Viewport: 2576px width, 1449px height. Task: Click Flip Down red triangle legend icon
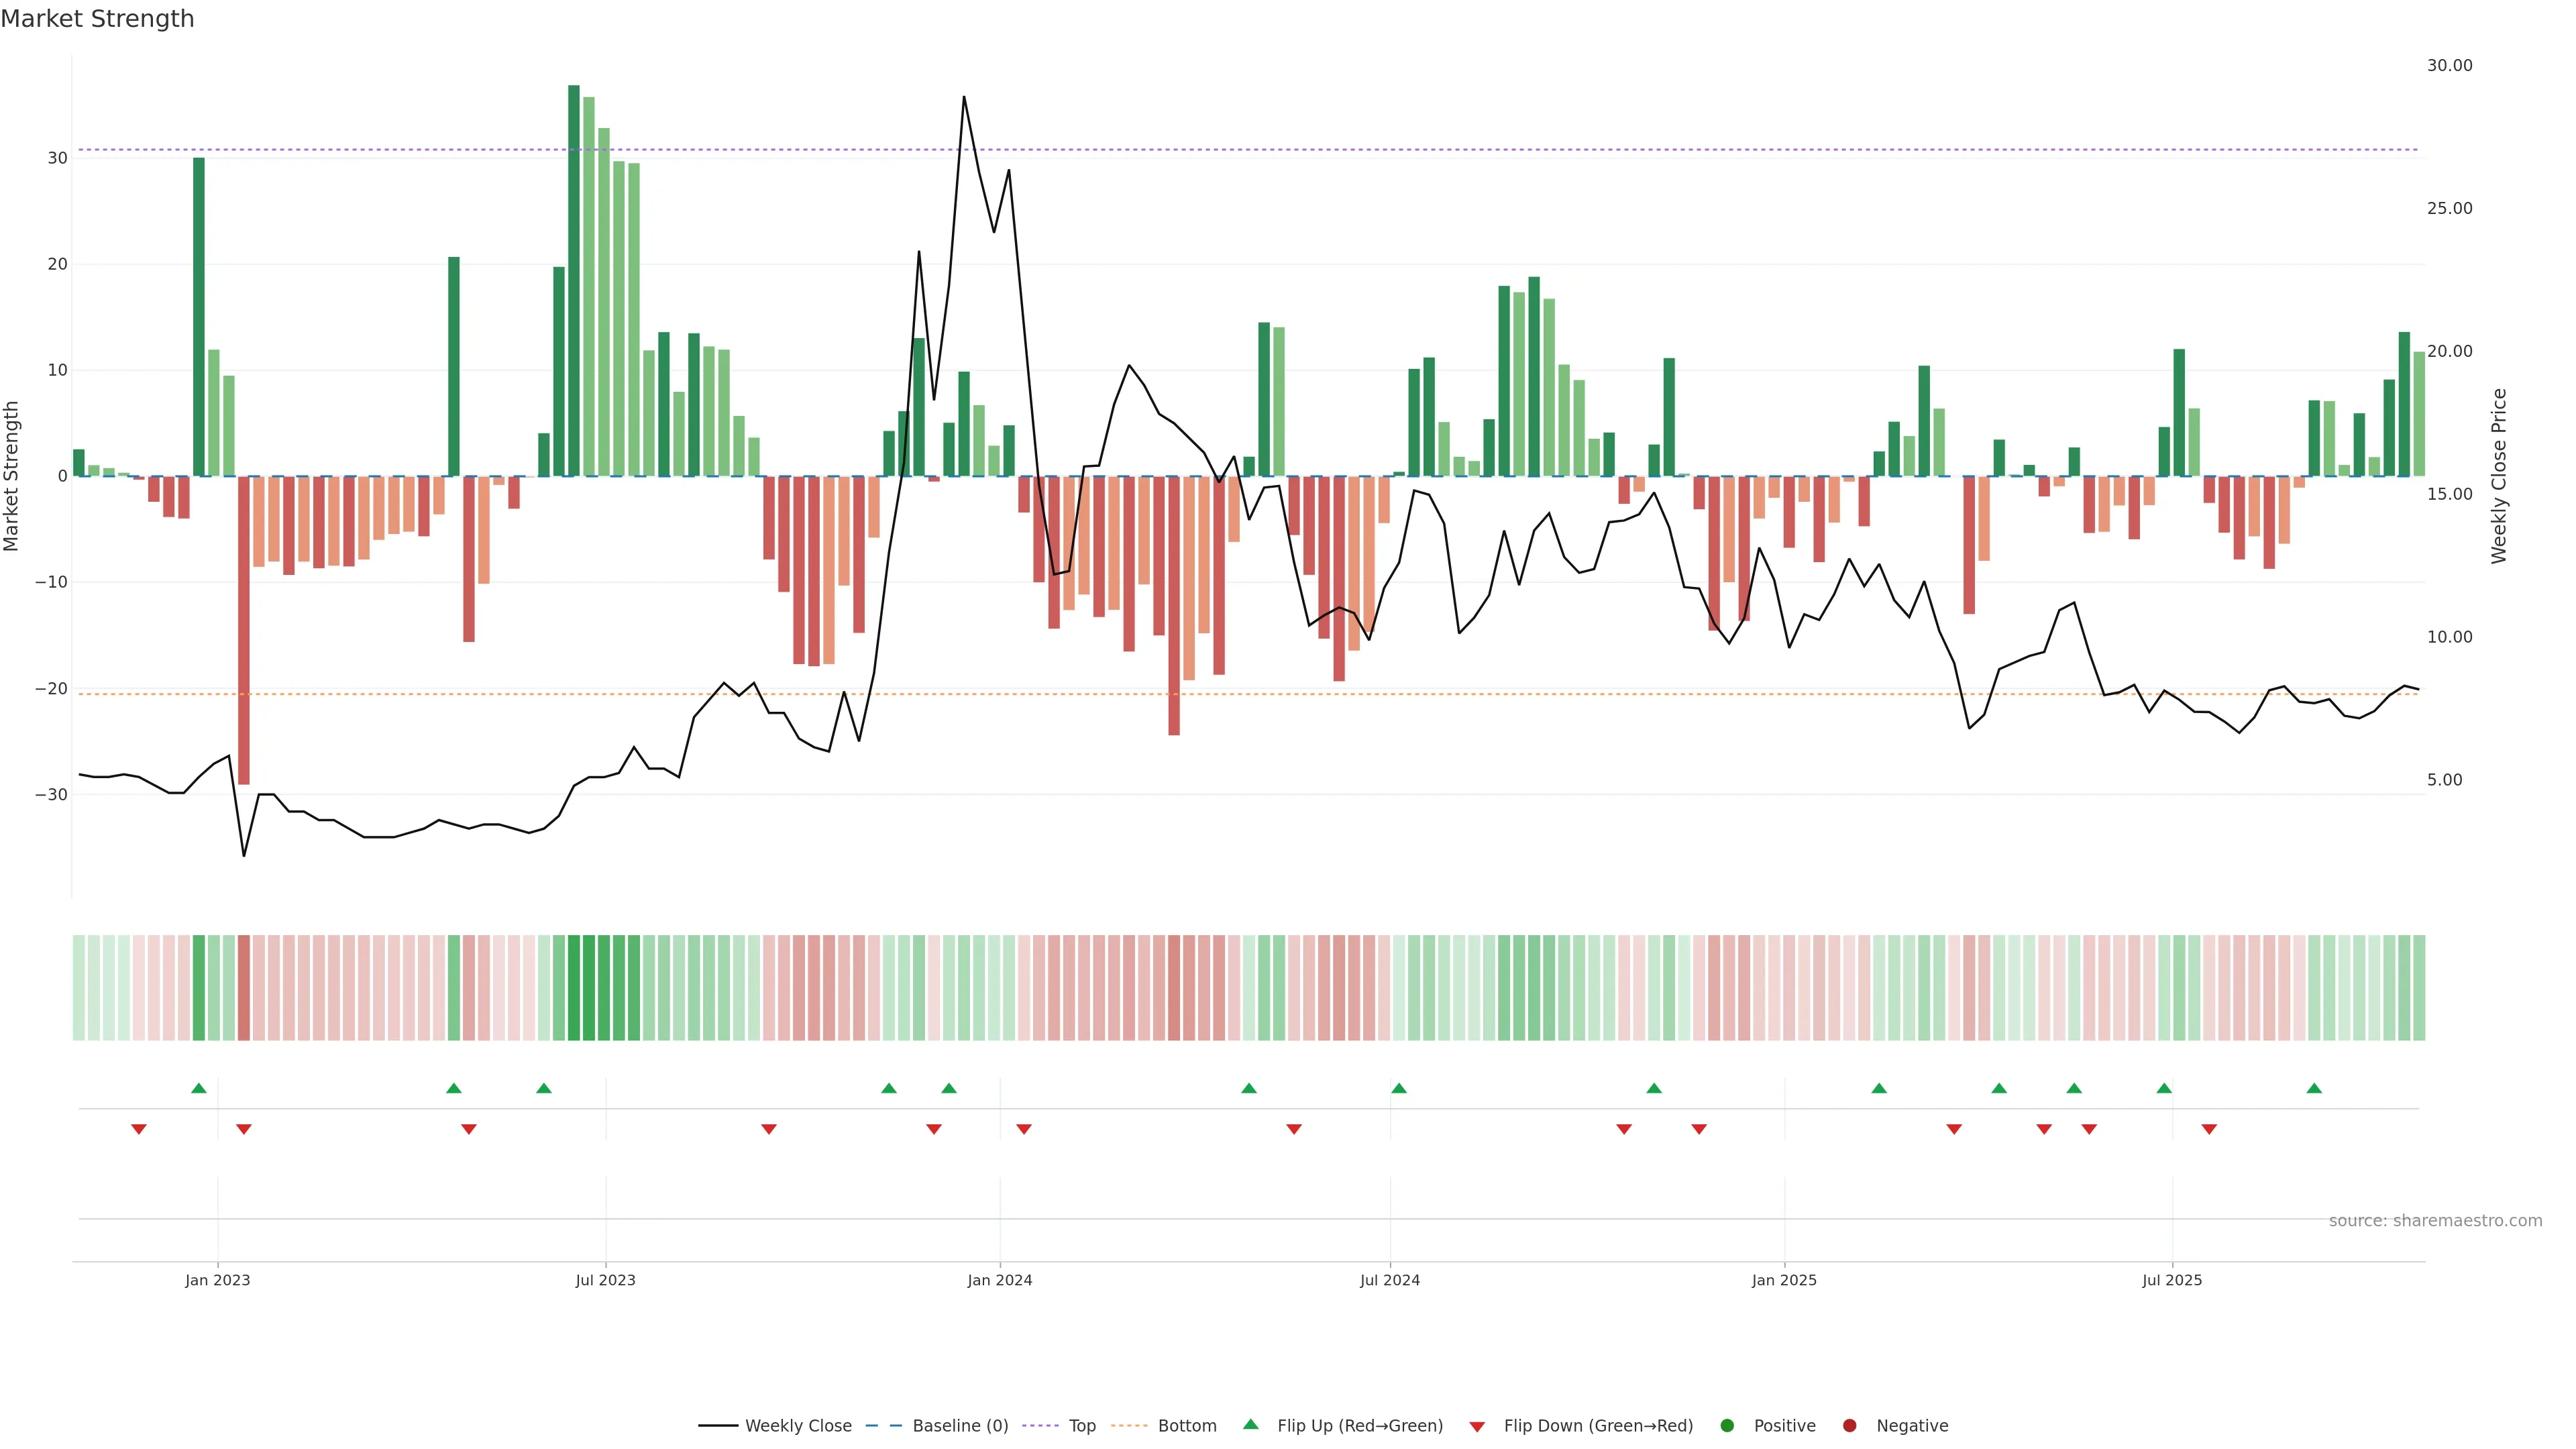click(1477, 1427)
